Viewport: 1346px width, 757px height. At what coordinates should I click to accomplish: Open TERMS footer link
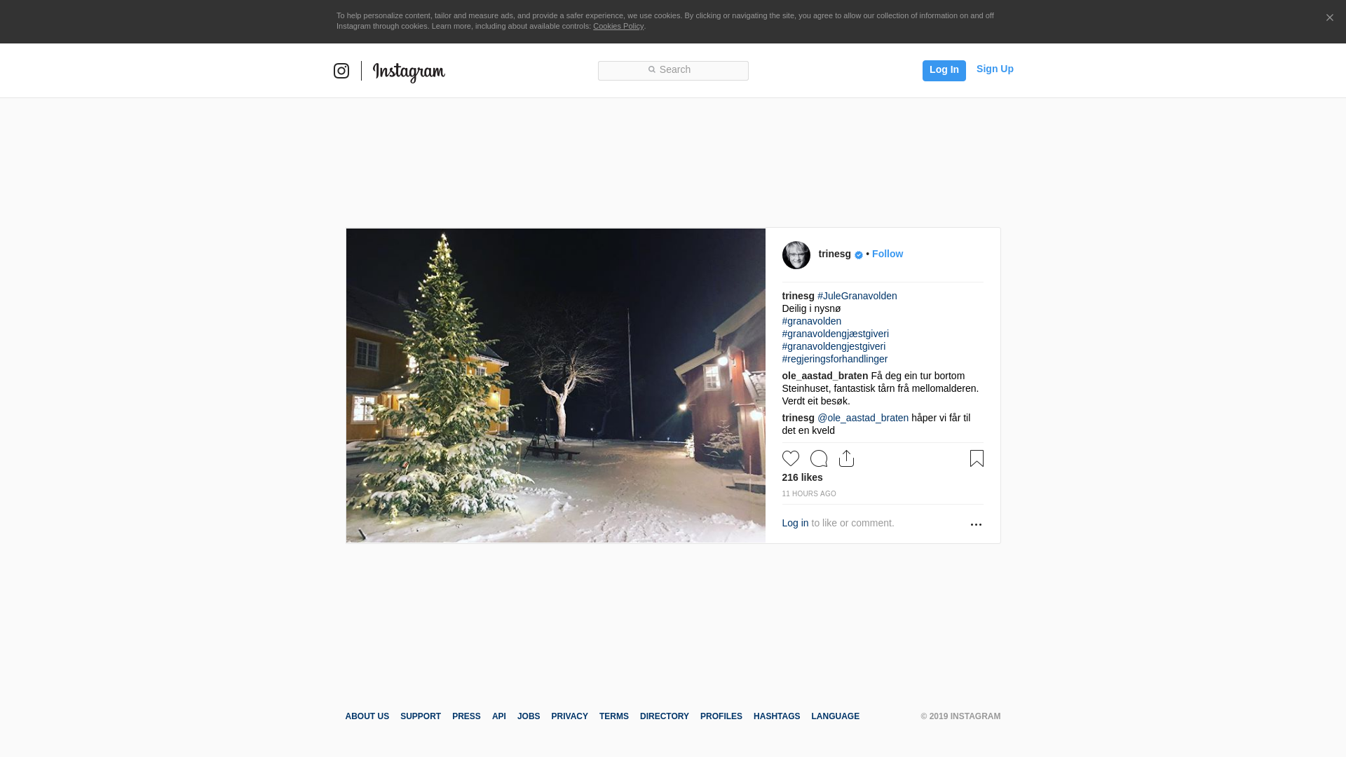tap(614, 716)
